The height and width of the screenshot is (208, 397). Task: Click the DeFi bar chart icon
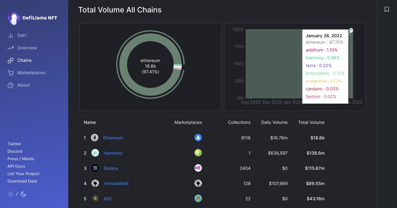click(x=11, y=36)
